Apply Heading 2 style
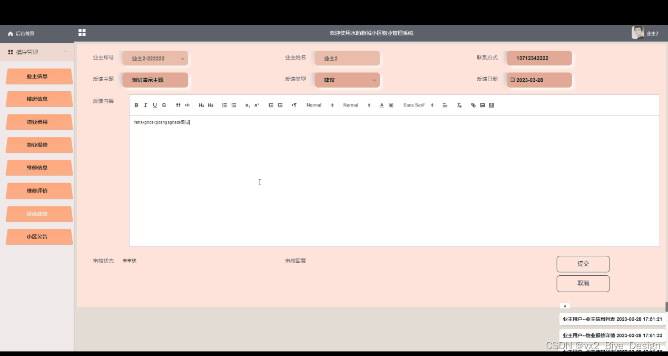This screenshot has width=668, height=356. 210,105
